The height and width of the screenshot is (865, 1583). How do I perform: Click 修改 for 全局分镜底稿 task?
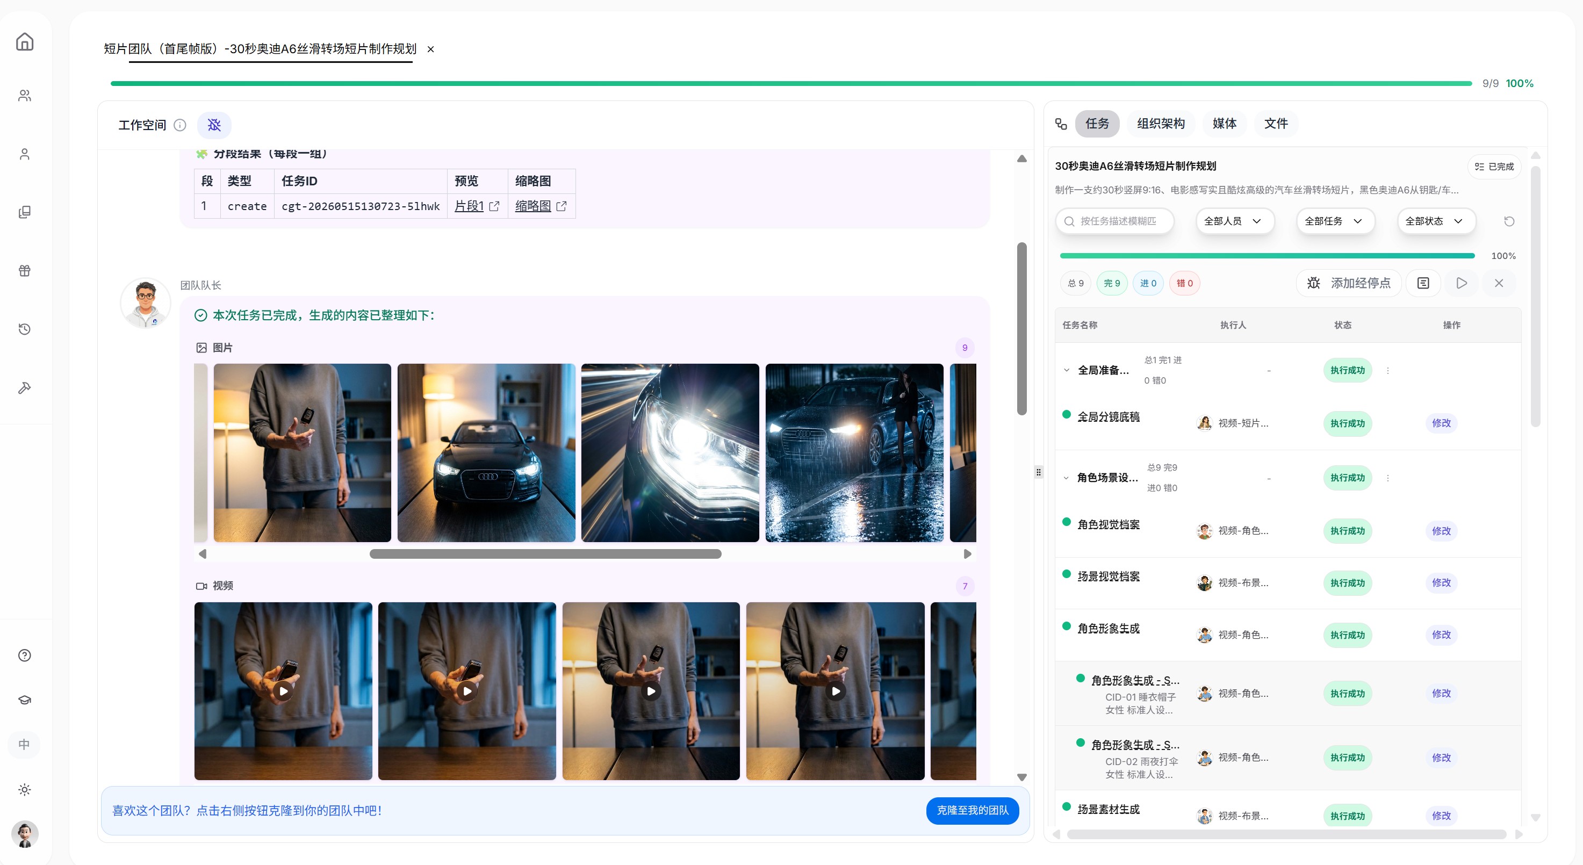[1441, 423]
